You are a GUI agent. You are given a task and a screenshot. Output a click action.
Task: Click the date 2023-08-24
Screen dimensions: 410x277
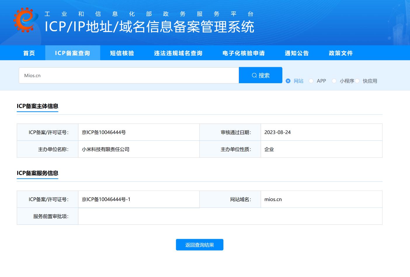point(277,132)
